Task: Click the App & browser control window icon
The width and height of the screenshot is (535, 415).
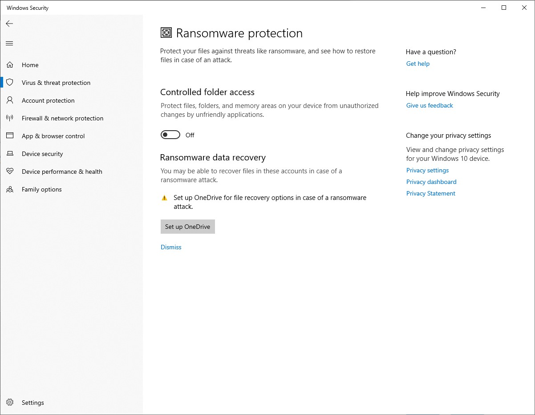Action: tap(10, 136)
